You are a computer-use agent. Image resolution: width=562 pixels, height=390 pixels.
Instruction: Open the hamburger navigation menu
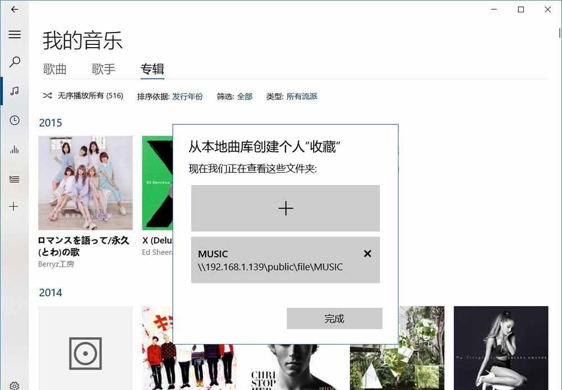pyautogui.click(x=15, y=34)
